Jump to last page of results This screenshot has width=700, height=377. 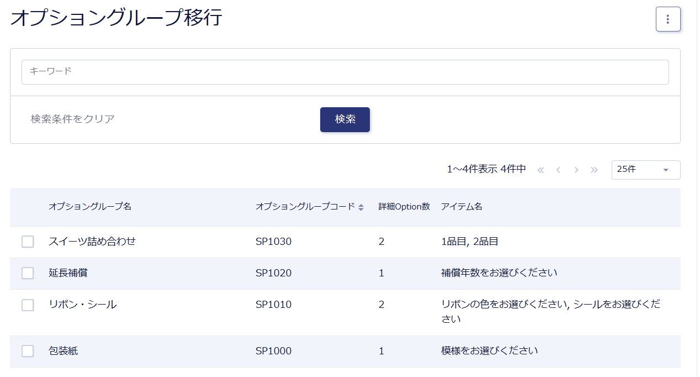click(594, 170)
